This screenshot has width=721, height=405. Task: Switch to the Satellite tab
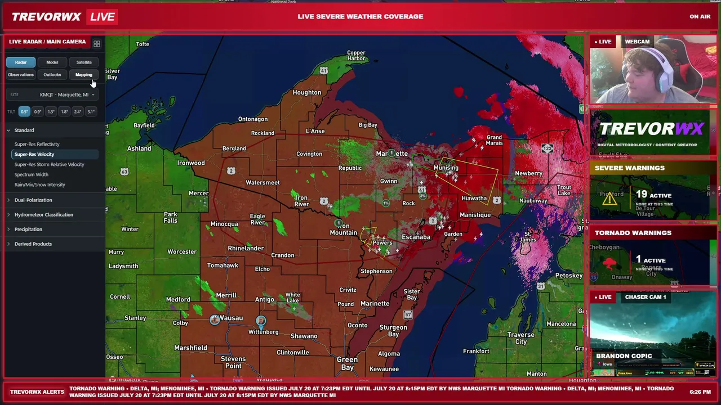(84, 62)
